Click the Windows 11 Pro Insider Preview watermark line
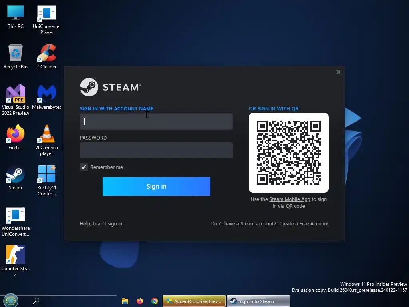 click(373, 284)
